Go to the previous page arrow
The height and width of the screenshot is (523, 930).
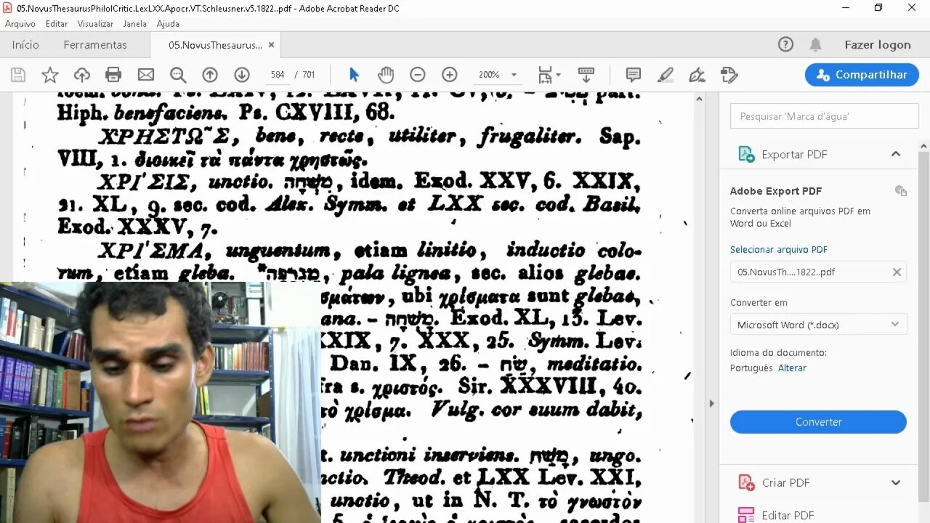[x=210, y=75]
